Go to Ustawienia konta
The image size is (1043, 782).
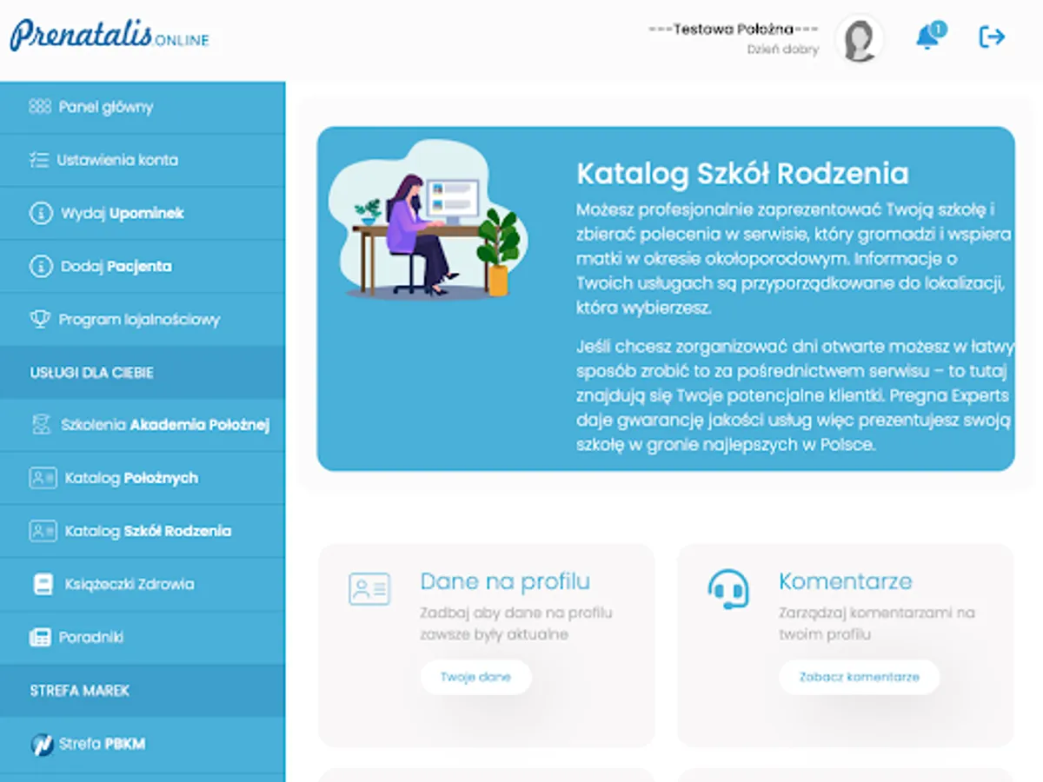(143, 161)
